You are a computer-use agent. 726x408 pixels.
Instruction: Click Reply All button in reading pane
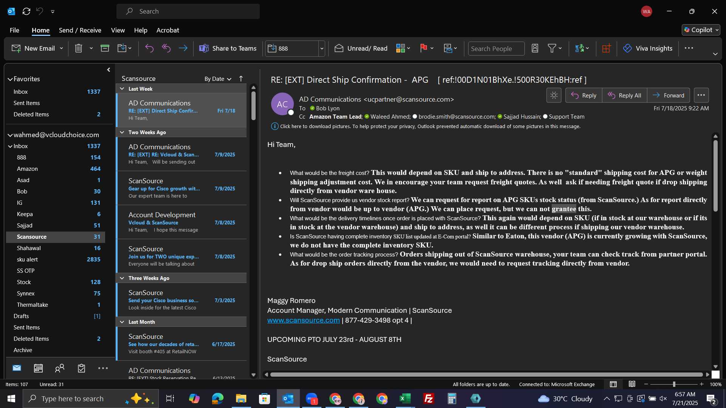pyautogui.click(x=624, y=95)
